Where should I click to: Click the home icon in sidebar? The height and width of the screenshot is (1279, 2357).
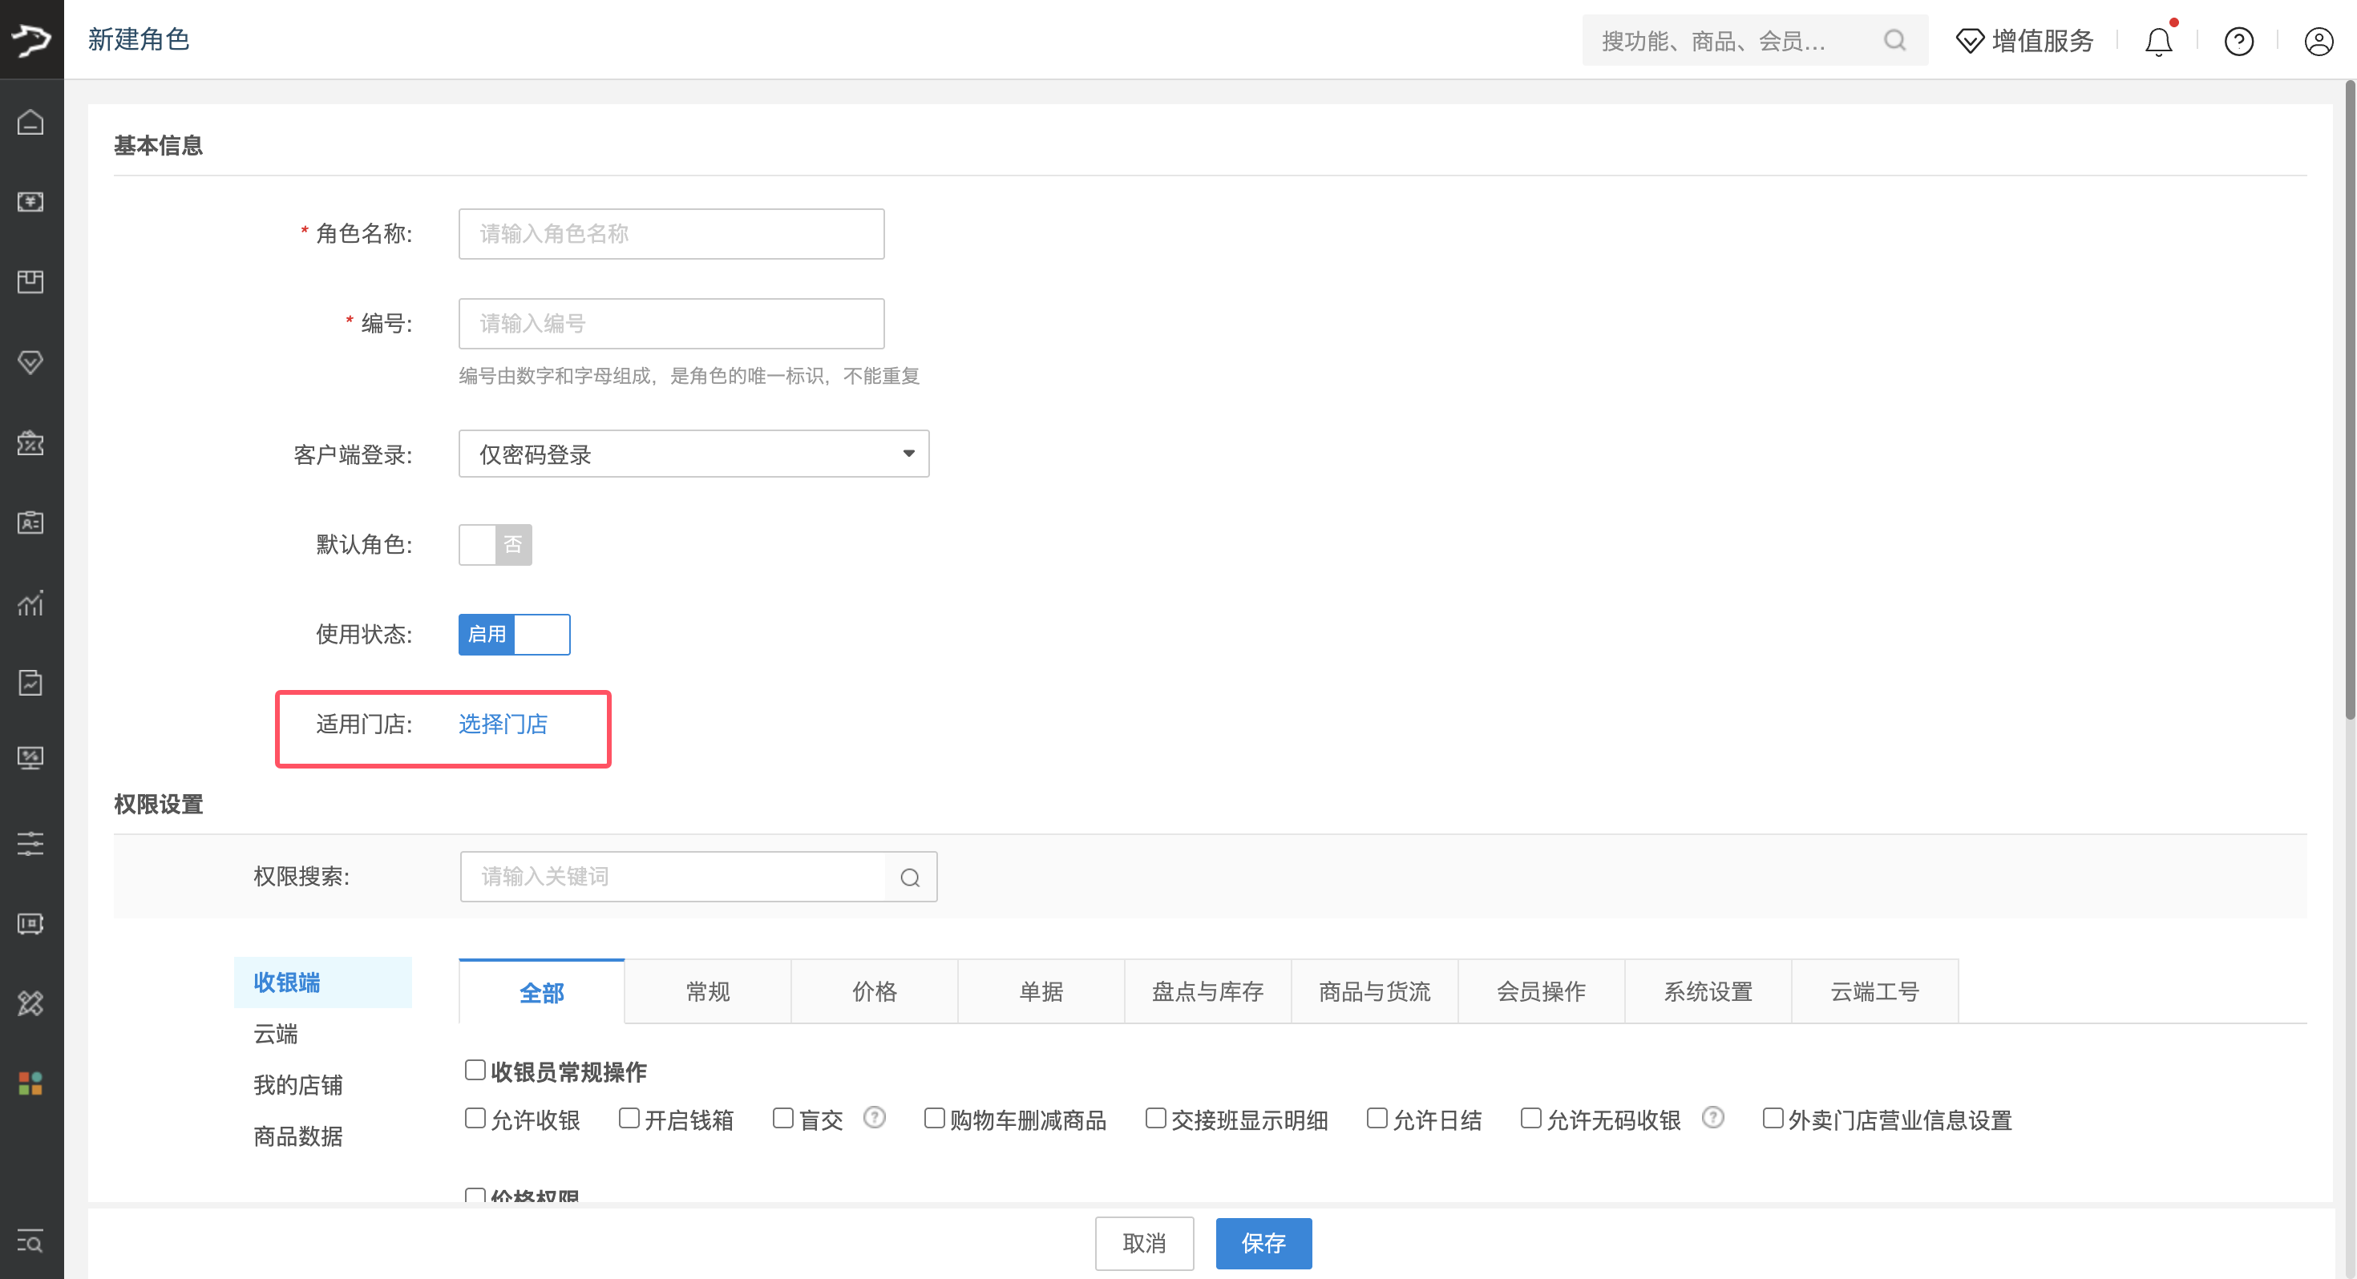30,122
